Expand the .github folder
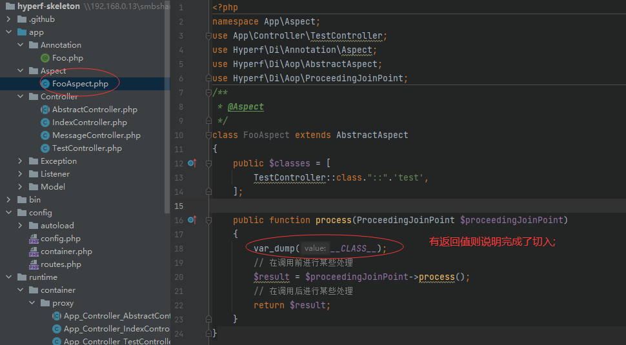 tap(8, 19)
